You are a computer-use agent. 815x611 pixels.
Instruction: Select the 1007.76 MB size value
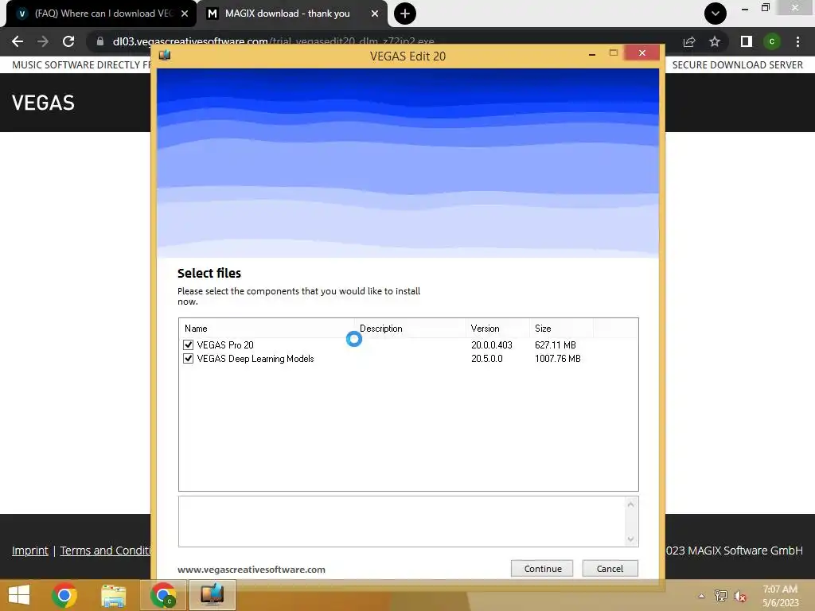click(x=558, y=359)
